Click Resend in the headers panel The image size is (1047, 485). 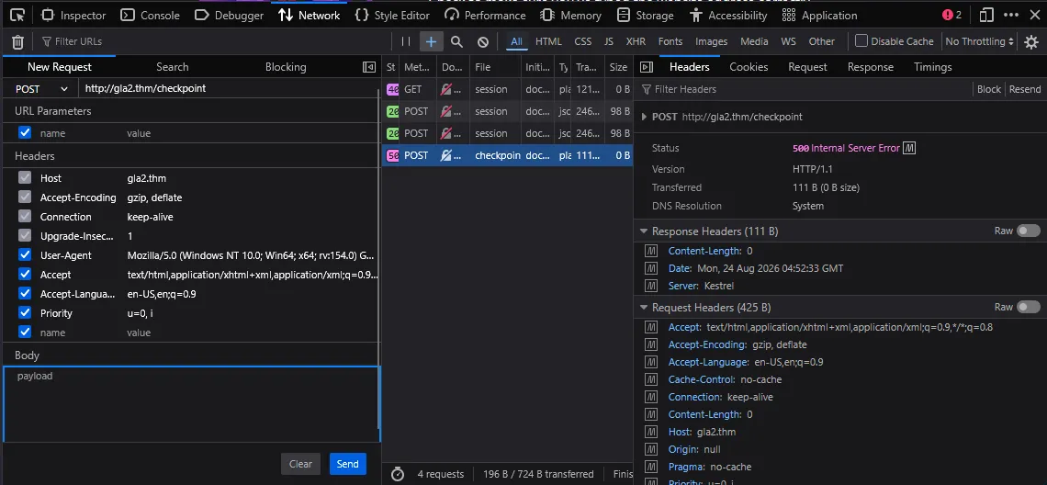coord(1024,89)
